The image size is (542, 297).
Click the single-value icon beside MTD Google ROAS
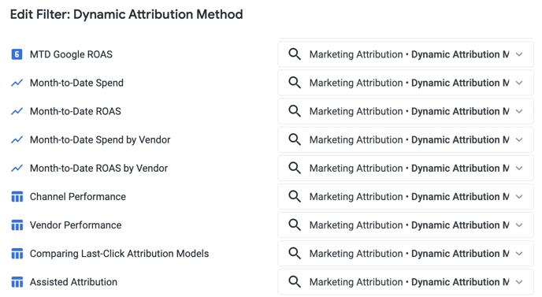[x=17, y=54]
